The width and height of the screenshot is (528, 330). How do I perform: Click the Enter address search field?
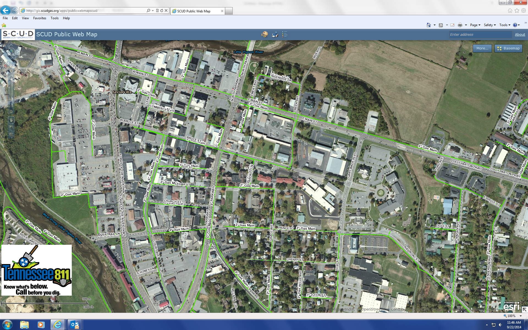pos(480,34)
